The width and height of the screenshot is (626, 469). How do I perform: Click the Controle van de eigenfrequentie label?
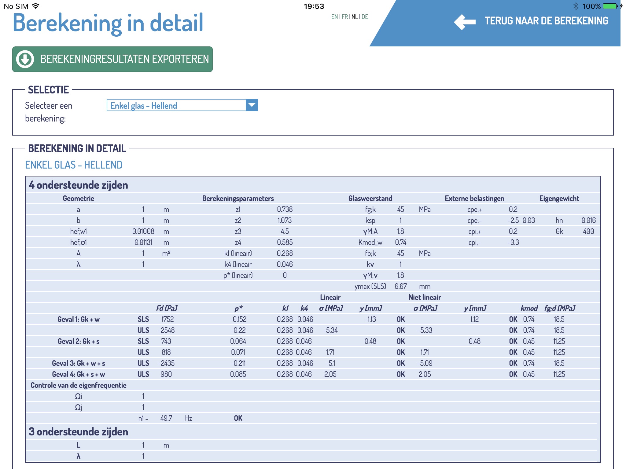pyautogui.click(x=79, y=385)
